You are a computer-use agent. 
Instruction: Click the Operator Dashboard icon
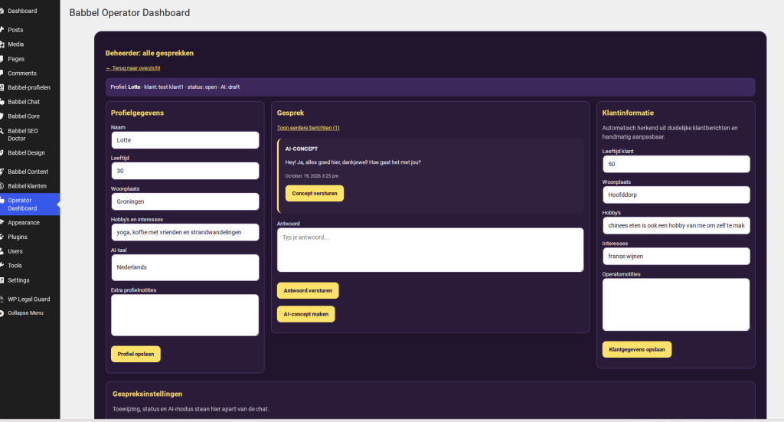(2, 201)
